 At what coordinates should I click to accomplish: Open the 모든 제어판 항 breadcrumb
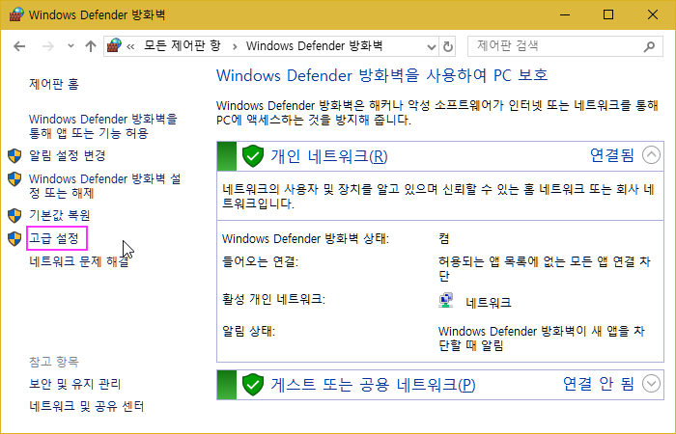(x=182, y=45)
